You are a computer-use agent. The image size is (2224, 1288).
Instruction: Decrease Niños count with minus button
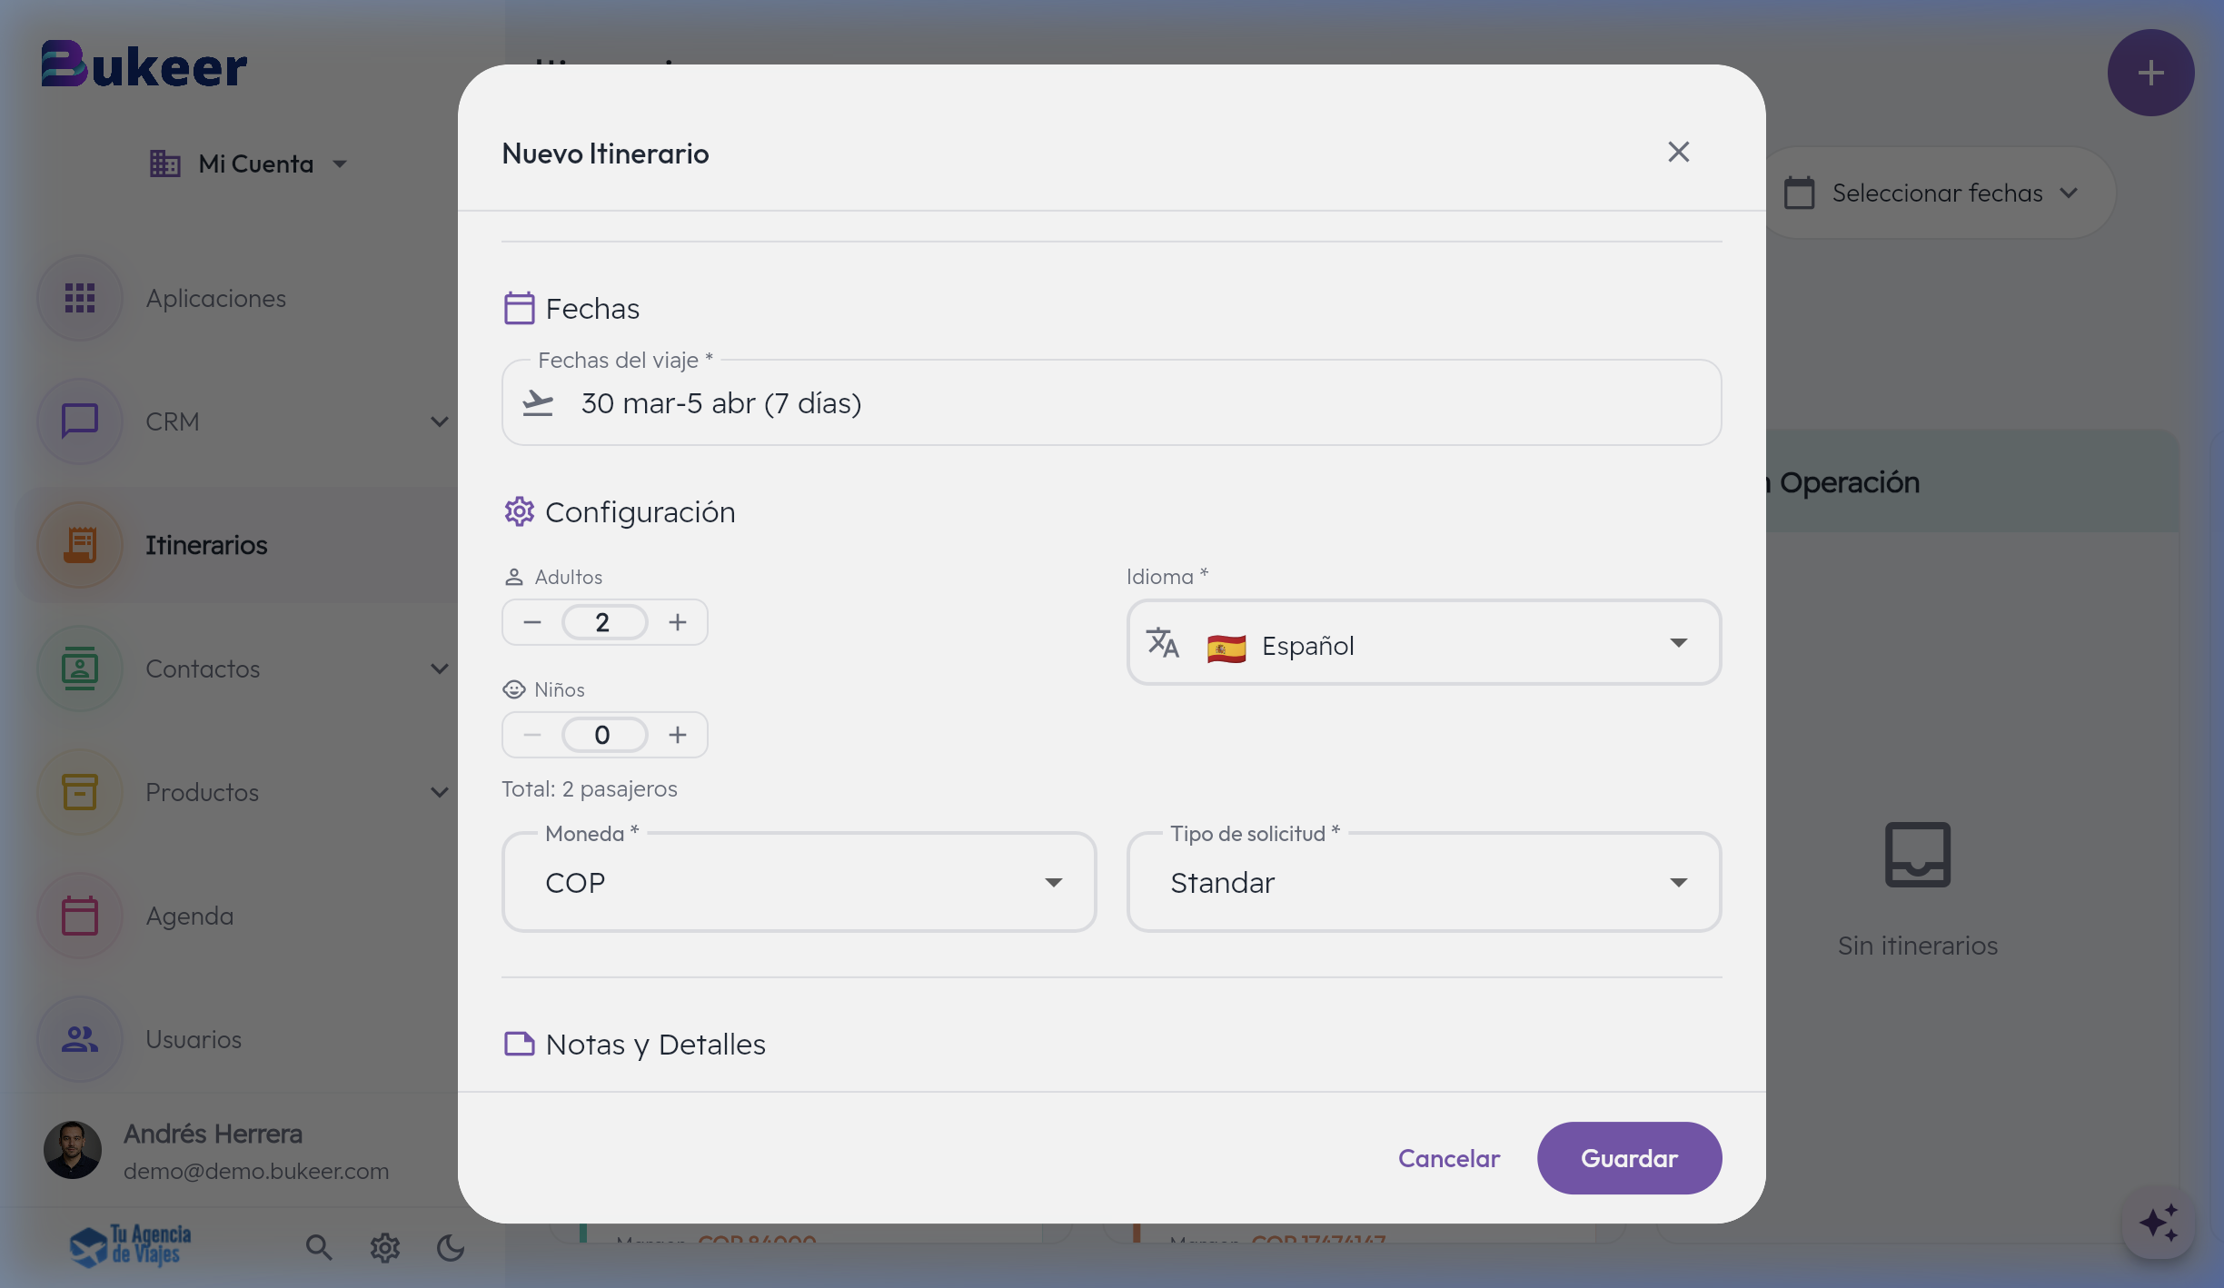pyautogui.click(x=531, y=734)
